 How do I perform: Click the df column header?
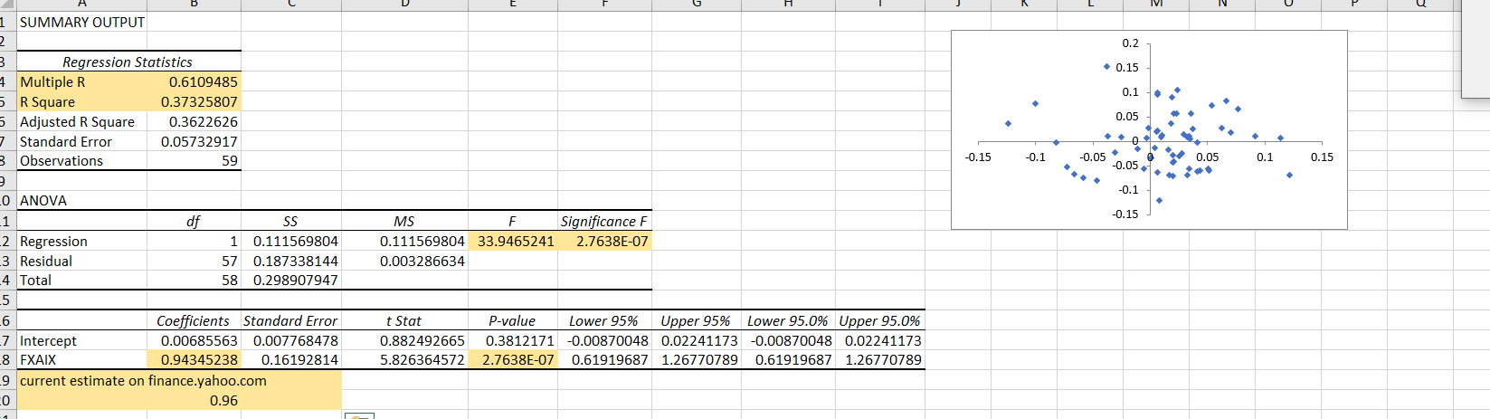click(x=195, y=221)
